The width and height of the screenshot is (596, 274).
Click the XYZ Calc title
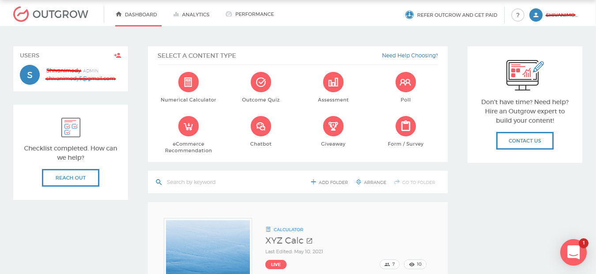click(x=284, y=240)
